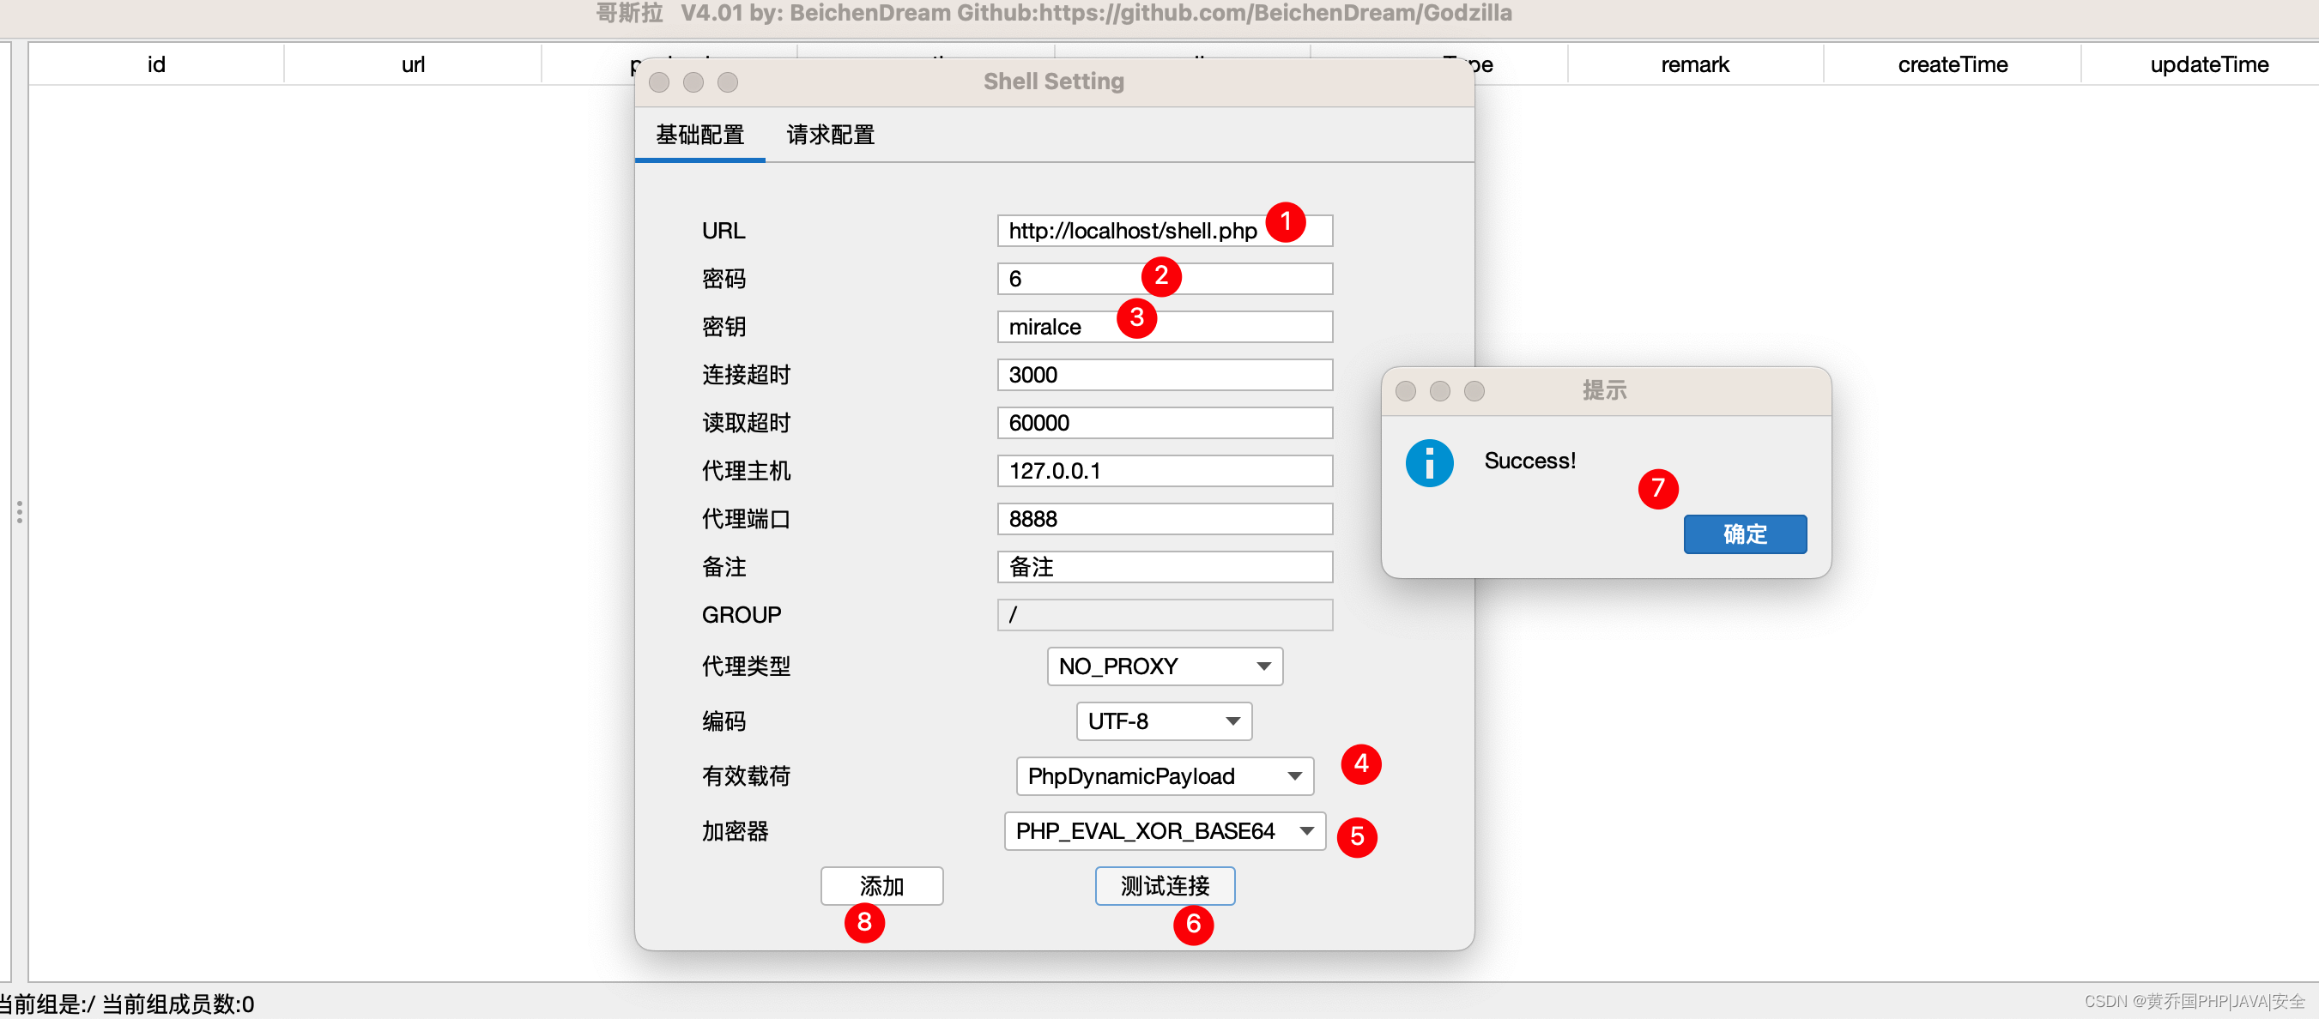Screen dimensions: 2319x1019
Task: Click the Success! message text
Action: pyautogui.click(x=1529, y=461)
